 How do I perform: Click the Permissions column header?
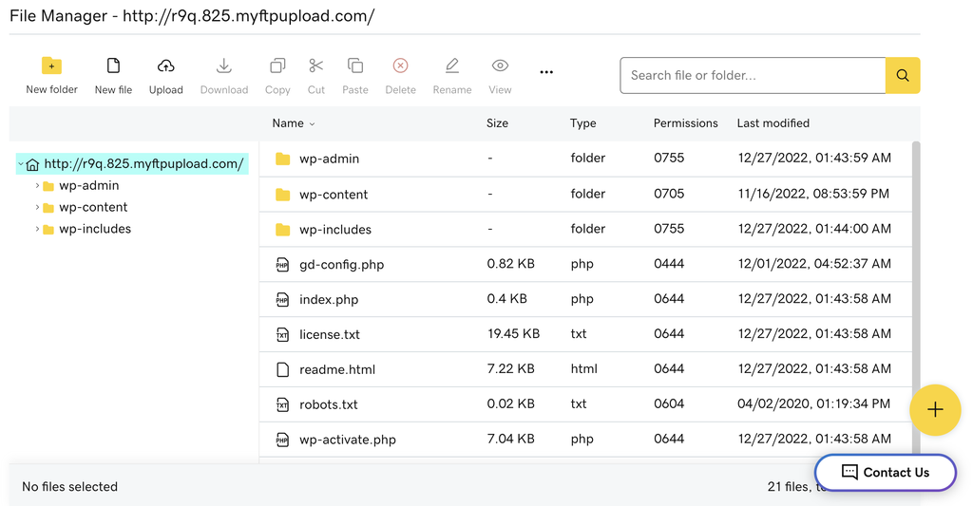pyautogui.click(x=685, y=122)
